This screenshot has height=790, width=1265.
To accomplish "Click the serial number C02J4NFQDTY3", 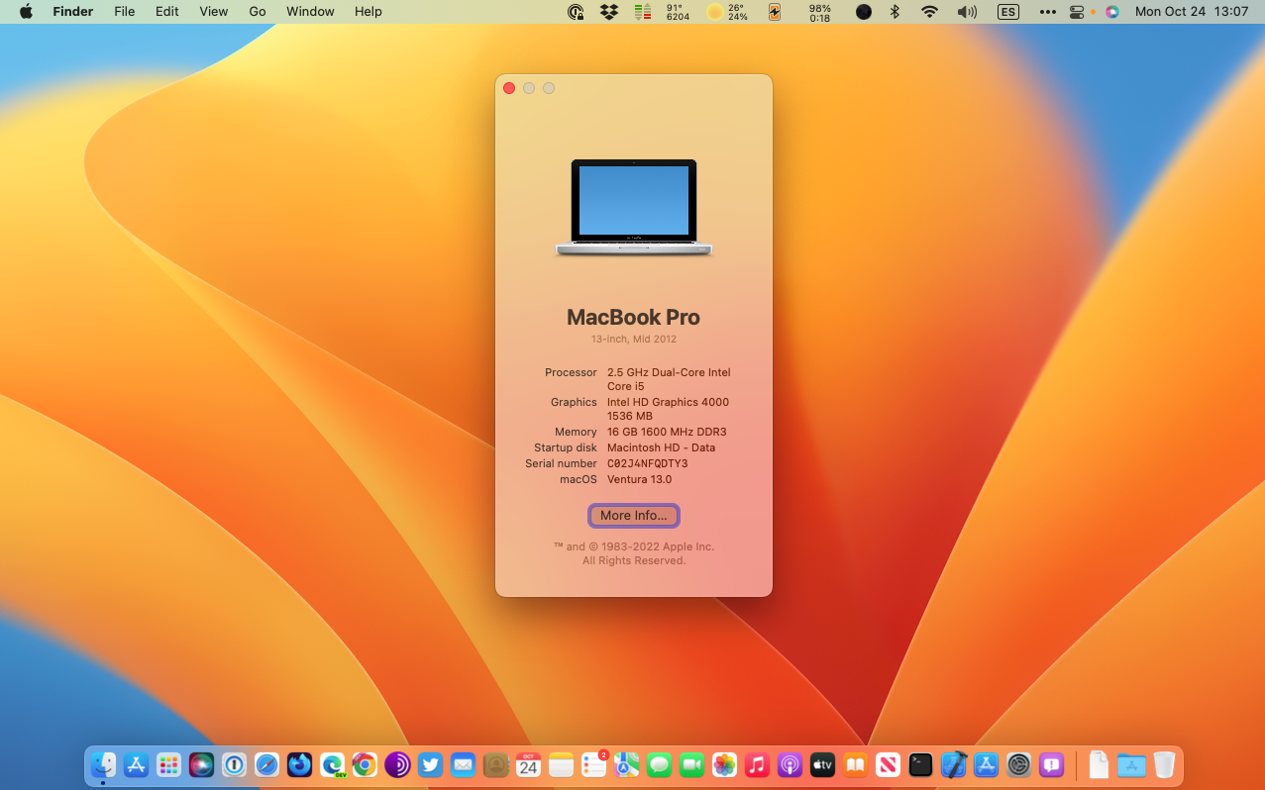I will coord(647,463).
